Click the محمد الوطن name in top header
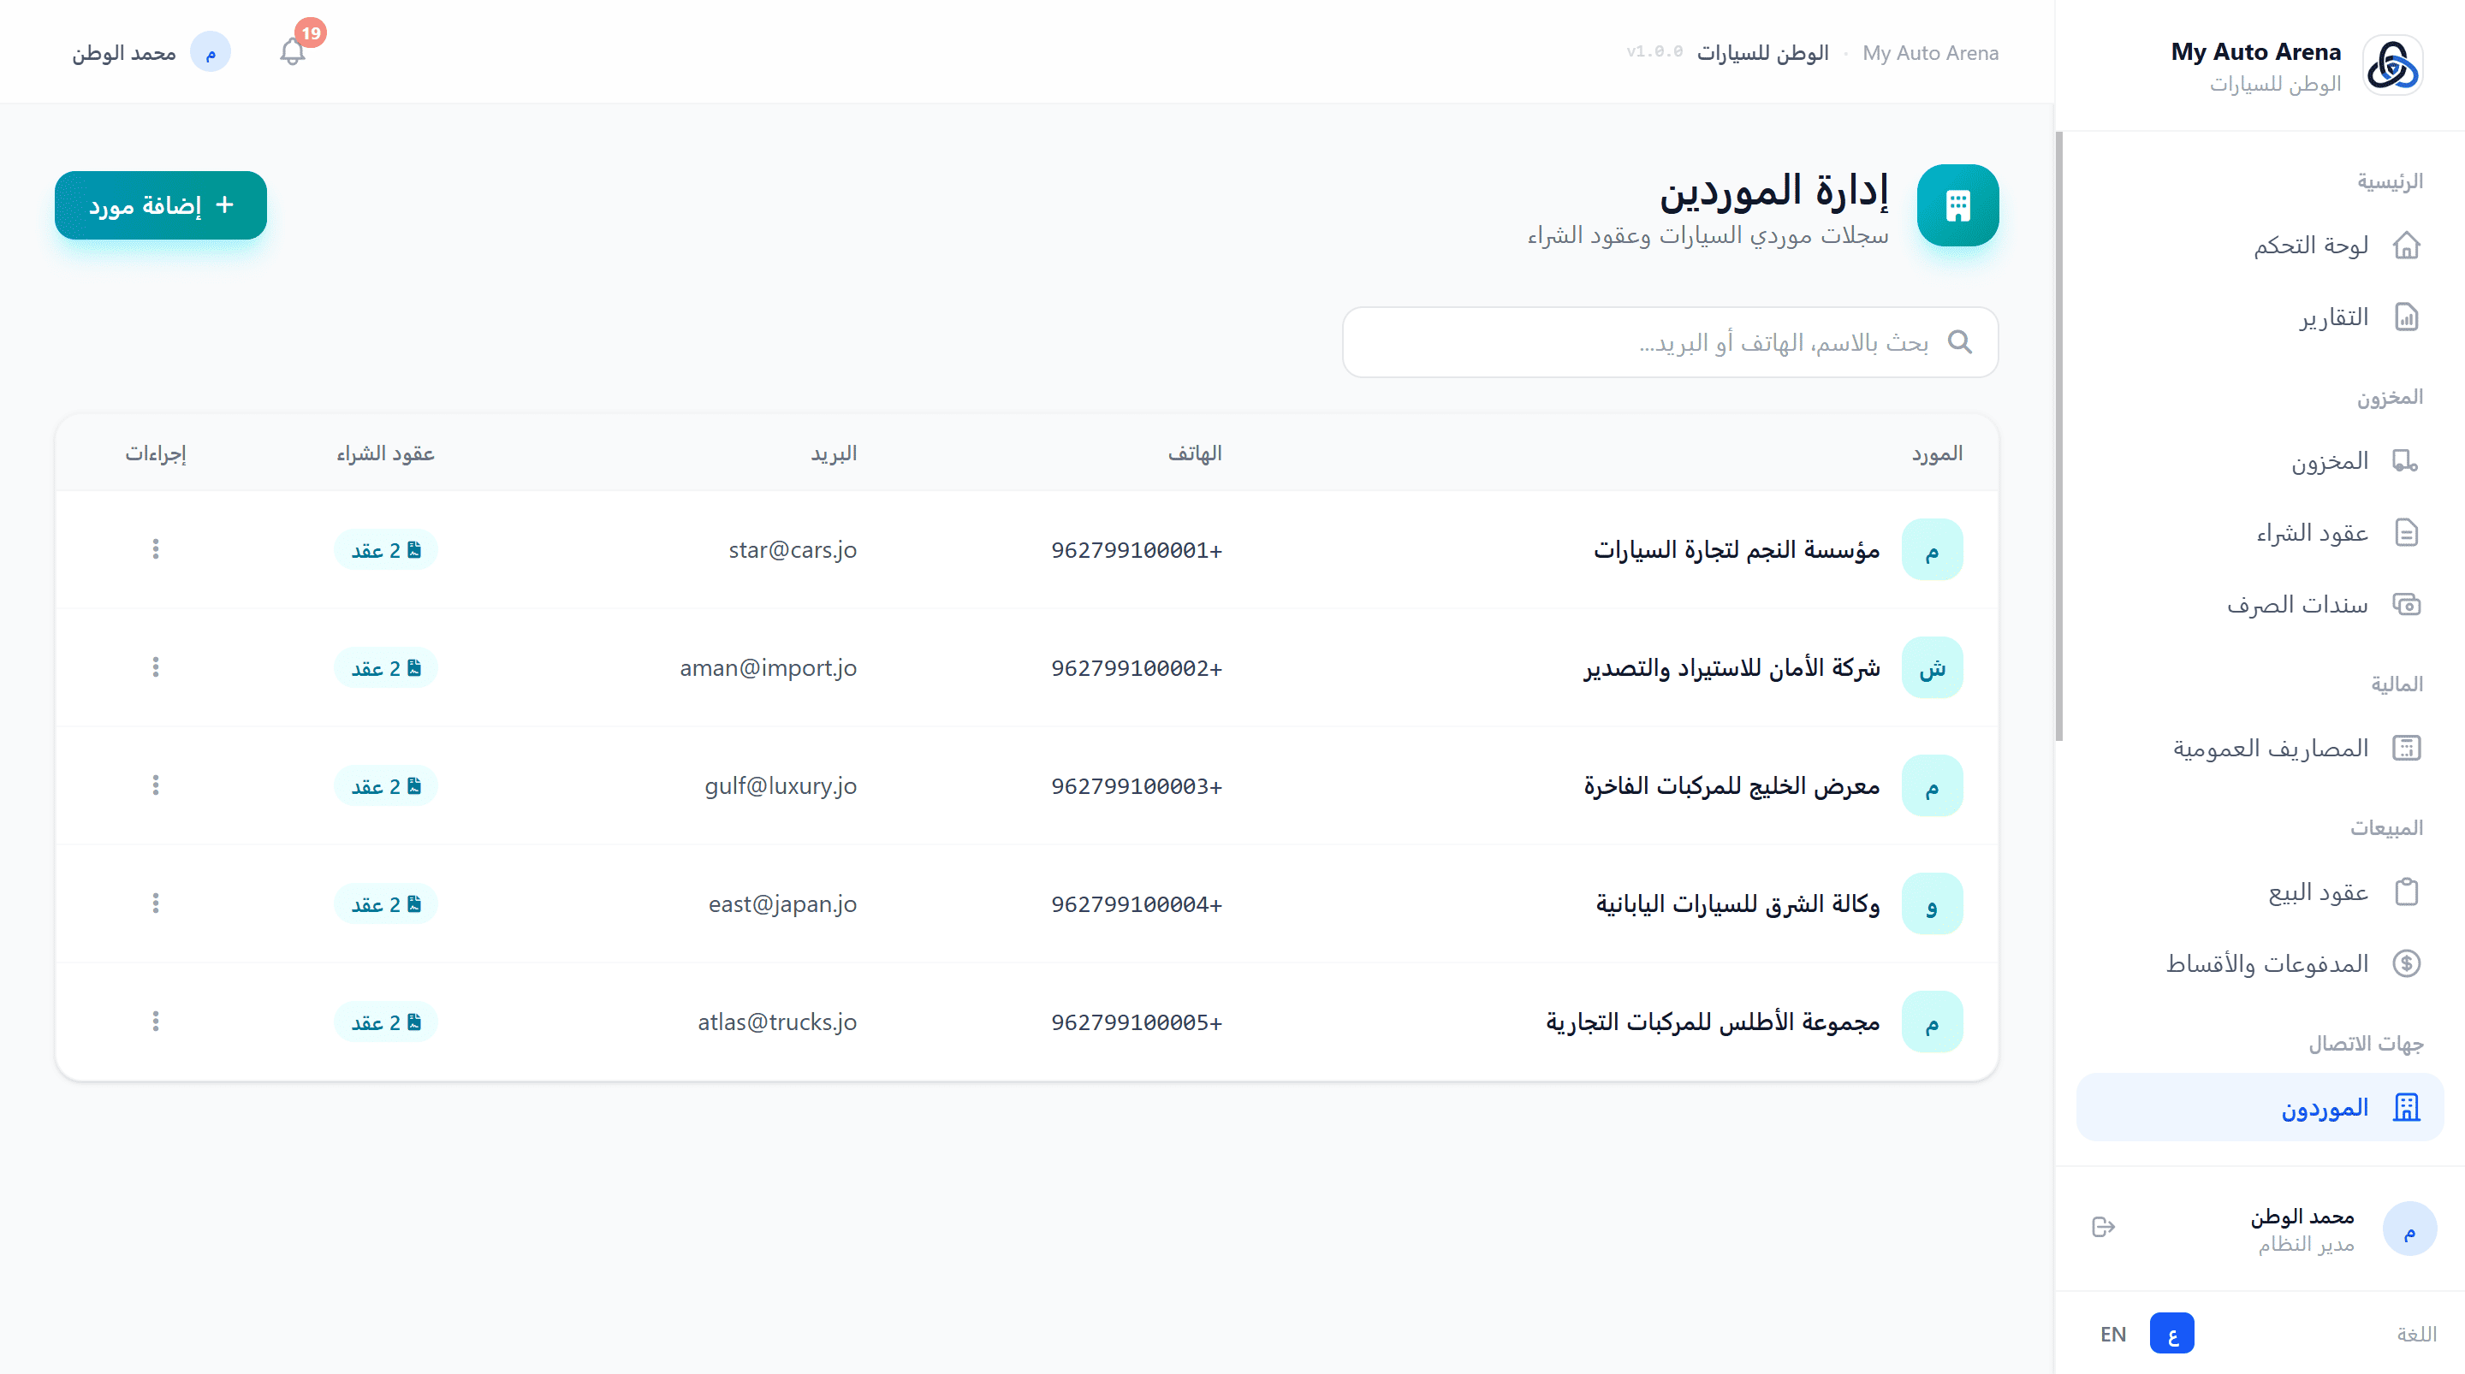2465x1374 pixels. click(123, 53)
